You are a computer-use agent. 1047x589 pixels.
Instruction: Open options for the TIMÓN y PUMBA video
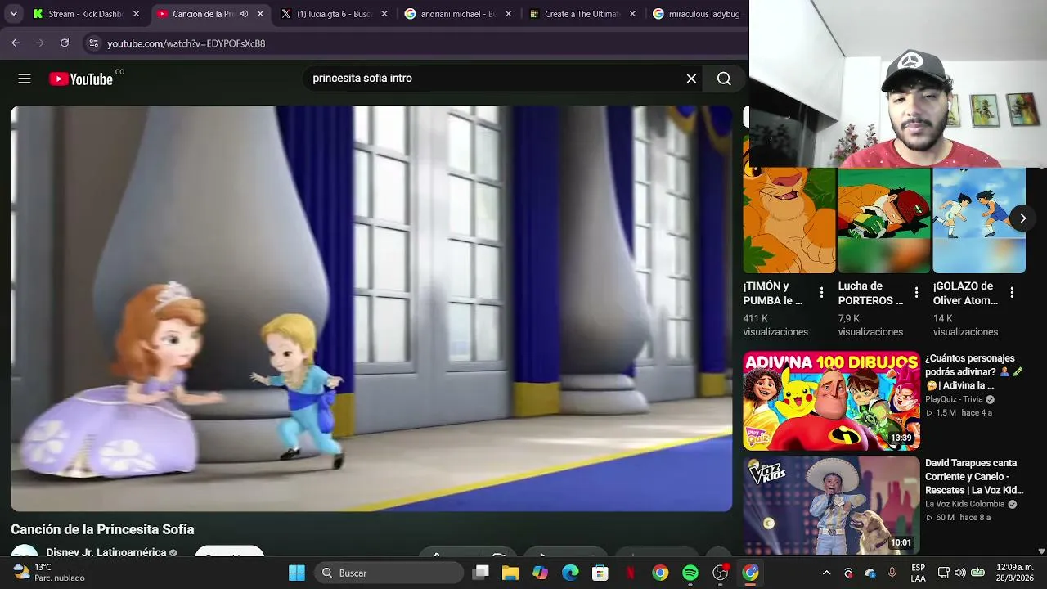821,293
